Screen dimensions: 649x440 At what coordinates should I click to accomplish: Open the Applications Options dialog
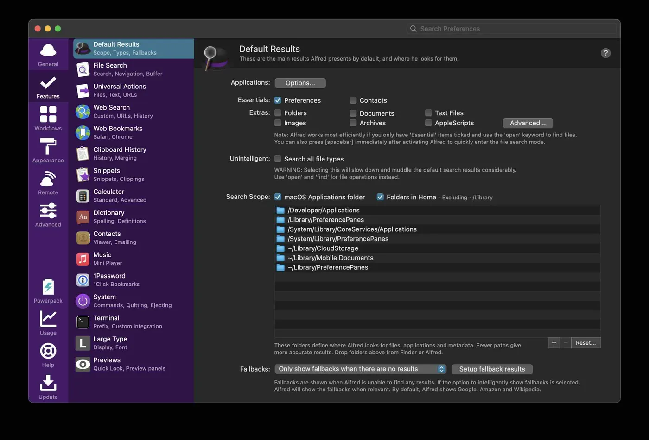click(300, 83)
